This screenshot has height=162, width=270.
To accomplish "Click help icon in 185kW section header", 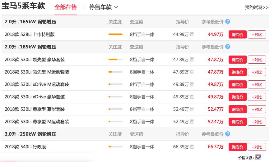I will [x=228, y=47].
